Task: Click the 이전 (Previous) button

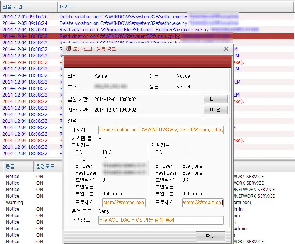Action: (x=215, y=110)
